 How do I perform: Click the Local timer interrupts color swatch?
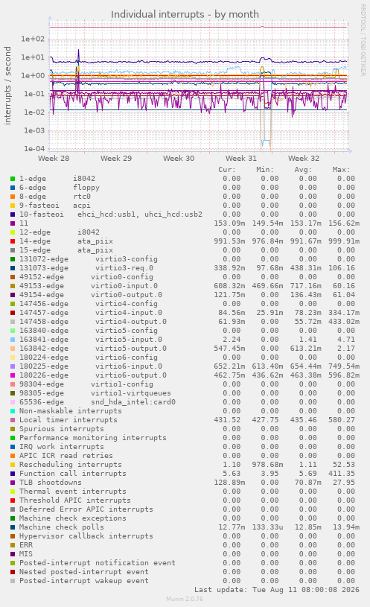tap(13, 420)
